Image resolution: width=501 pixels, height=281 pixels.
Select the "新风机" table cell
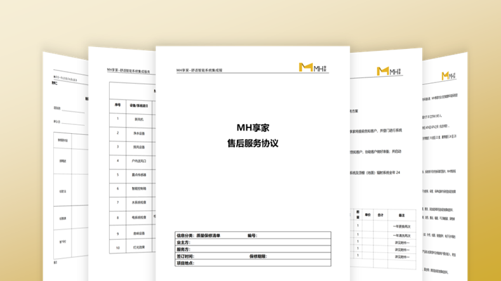click(x=139, y=119)
